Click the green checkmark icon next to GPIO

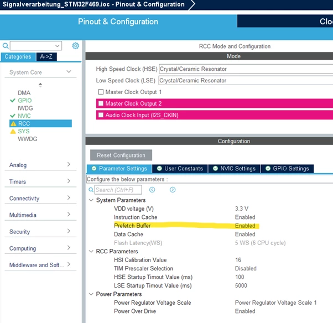tap(13, 100)
